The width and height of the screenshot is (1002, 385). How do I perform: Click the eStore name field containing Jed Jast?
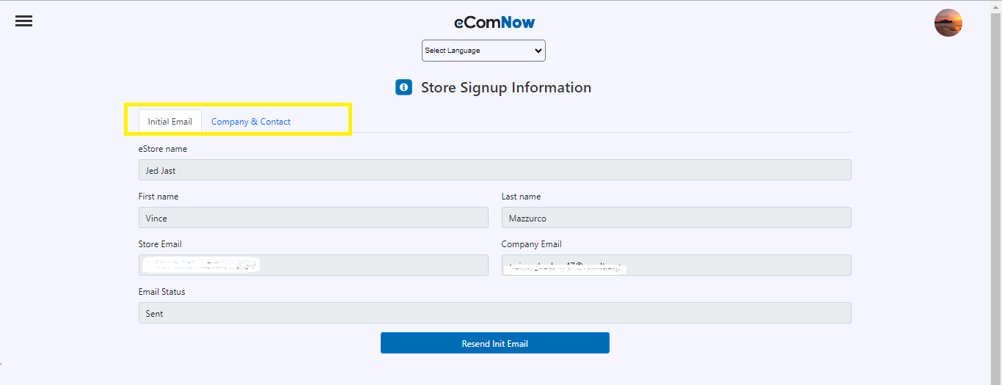[494, 170]
